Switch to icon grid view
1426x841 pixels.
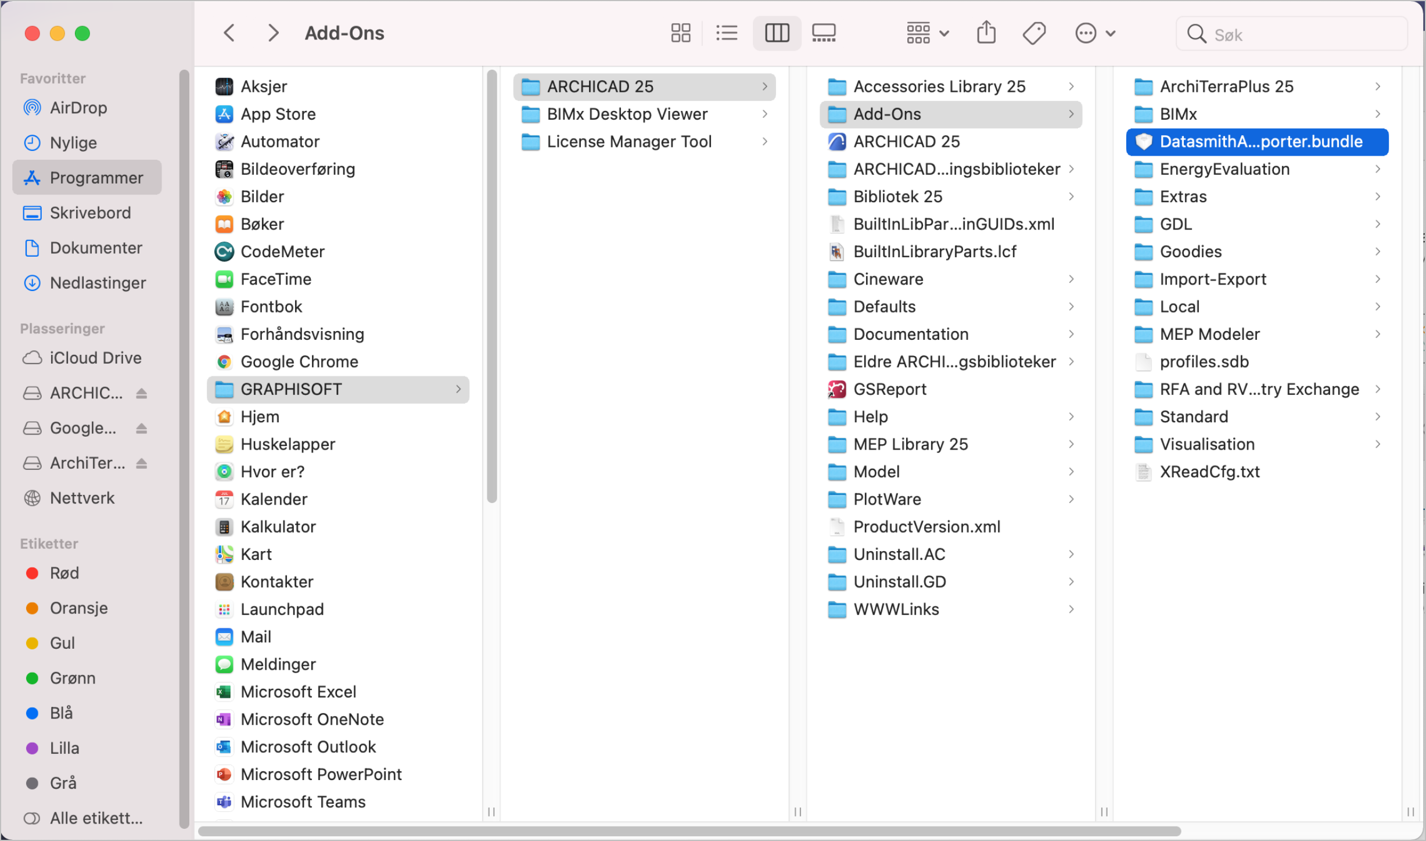[x=680, y=33]
